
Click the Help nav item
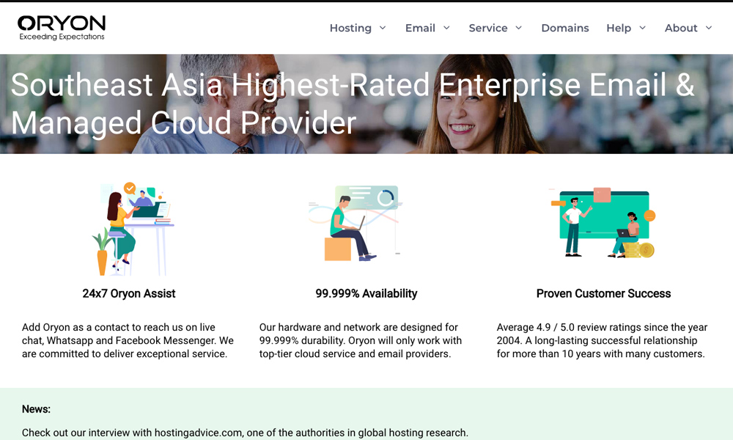(618, 28)
